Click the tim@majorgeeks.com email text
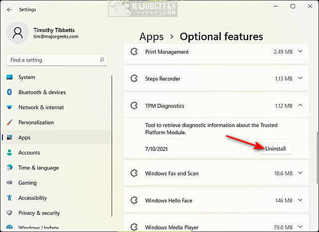 coord(56,36)
